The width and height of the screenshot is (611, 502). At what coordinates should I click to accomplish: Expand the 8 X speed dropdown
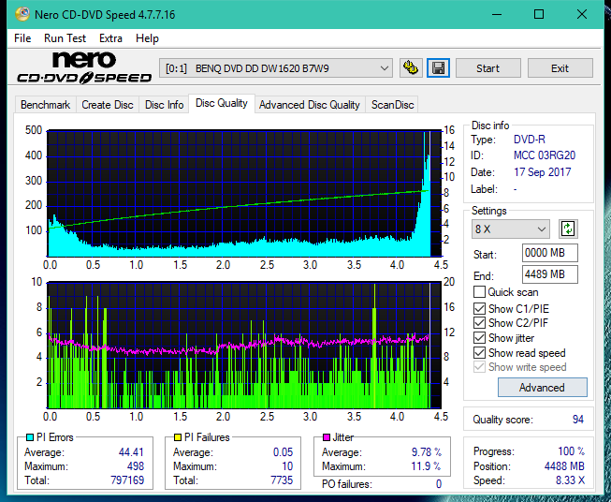[x=511, y=229]
